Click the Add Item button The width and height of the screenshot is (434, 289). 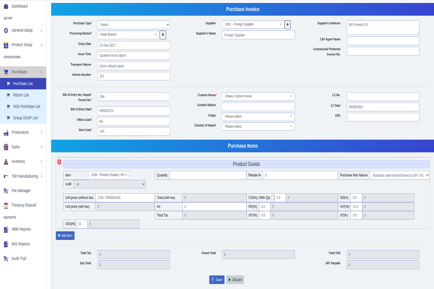65,236
